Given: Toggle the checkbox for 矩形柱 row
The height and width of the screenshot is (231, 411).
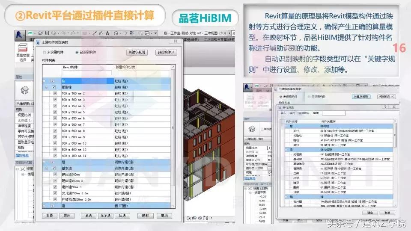Looking at the screenshot, I should point(54,87).
